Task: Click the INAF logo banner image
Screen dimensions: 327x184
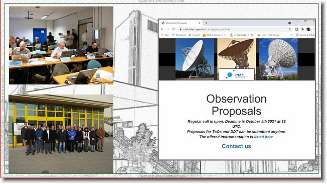Action: [x=237, y=74]
